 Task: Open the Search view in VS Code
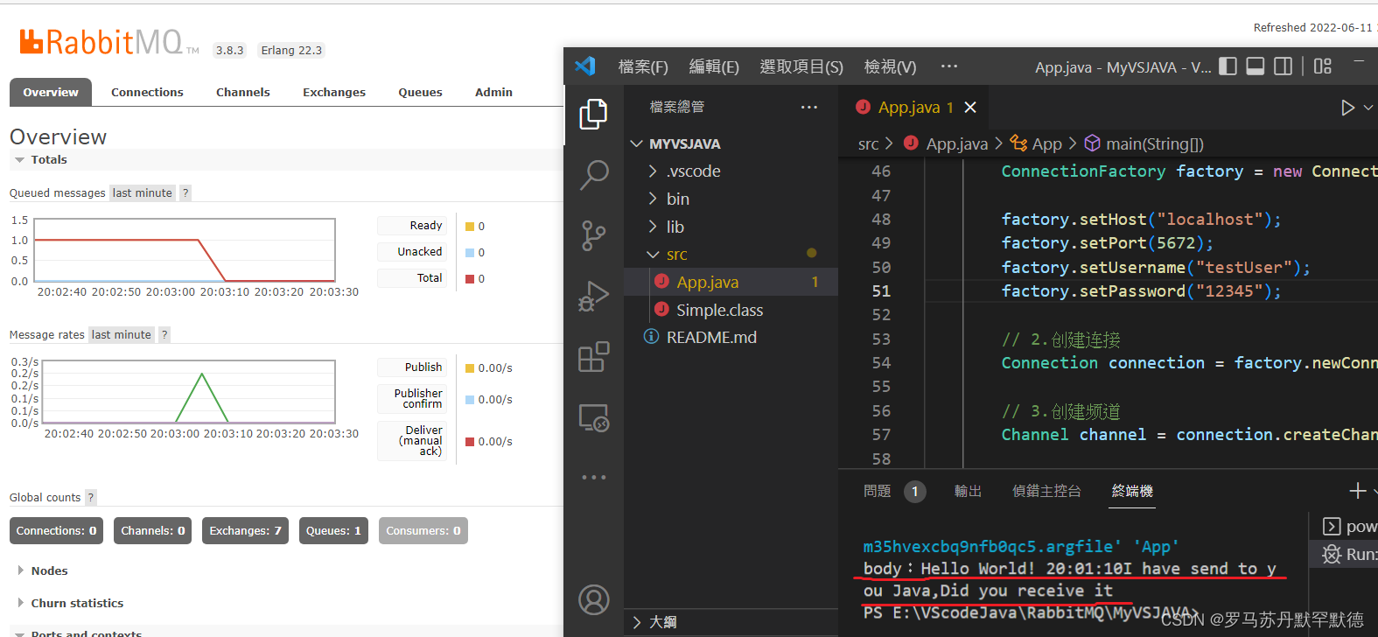[x=594, y=175]
